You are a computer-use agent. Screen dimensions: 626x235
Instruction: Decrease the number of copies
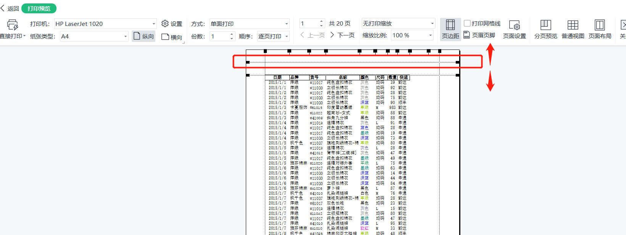[x=232, y=38]
